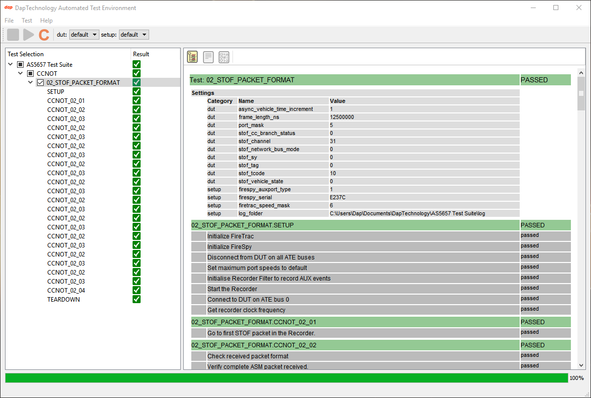Click the result checkmark on the 02_STOF_PACKET_FORMAT tree row
Image resolution: width=591 pixels, height=398 pixels.
[x=137, y=82]
